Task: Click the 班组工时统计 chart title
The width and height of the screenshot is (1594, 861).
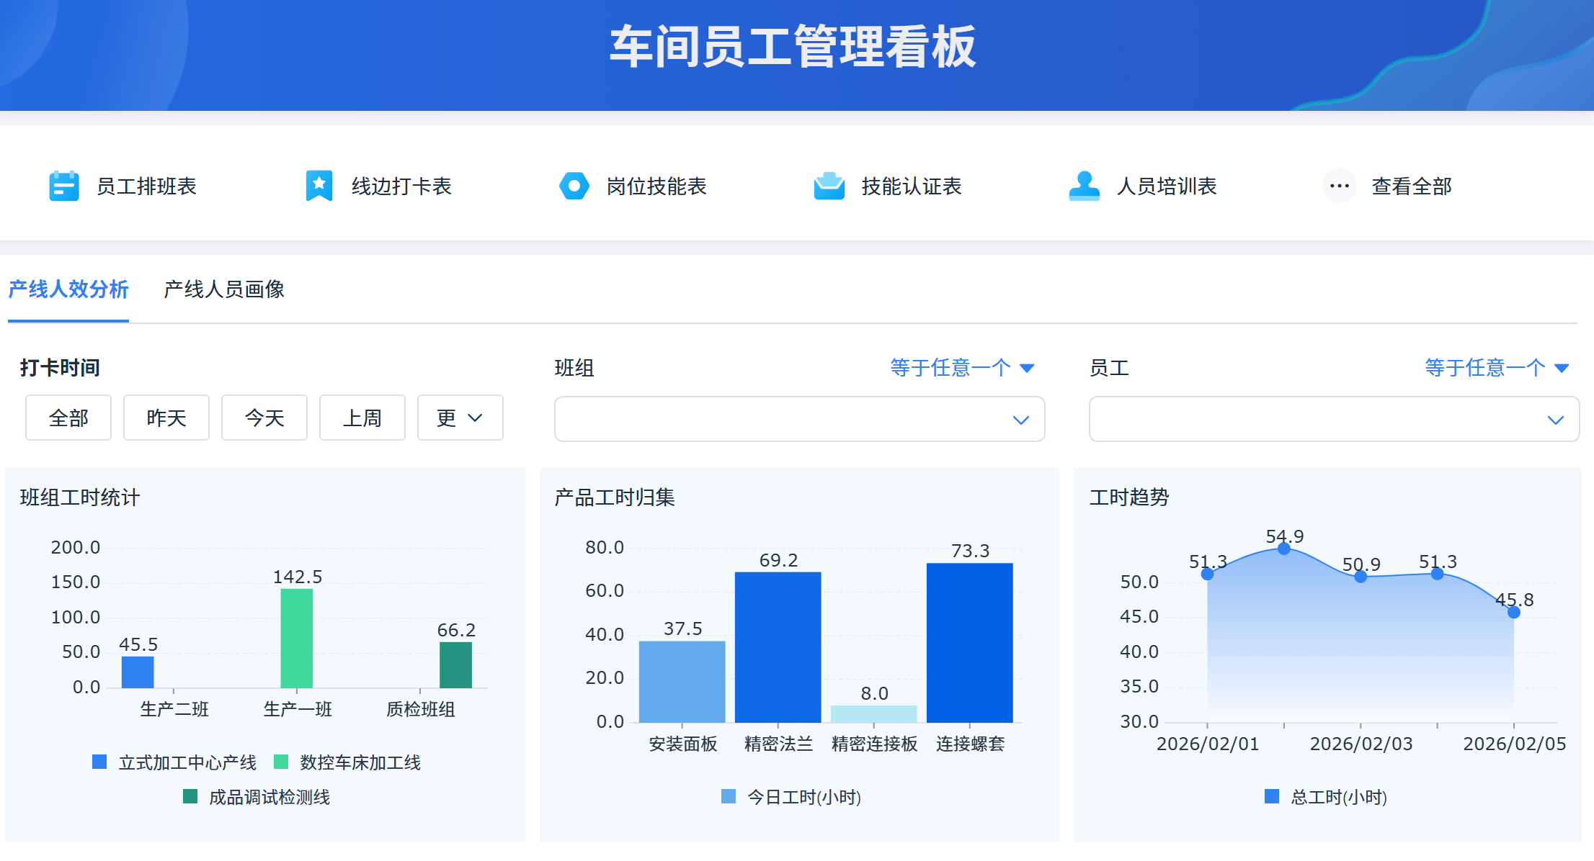Action: click(x=80, y=497)
